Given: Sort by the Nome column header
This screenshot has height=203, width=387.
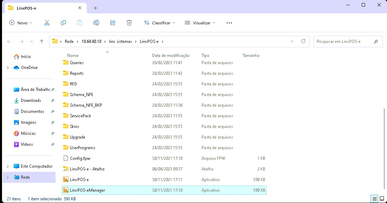Looking at the screenshot, I should (73, 56).
